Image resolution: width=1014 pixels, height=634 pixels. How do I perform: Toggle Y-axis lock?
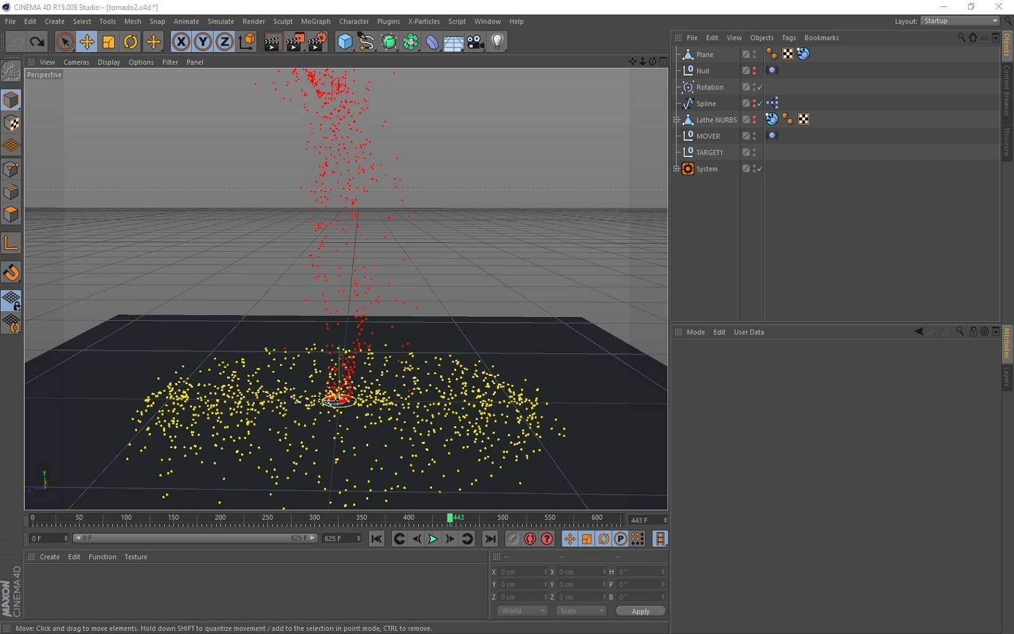(203, 42)
